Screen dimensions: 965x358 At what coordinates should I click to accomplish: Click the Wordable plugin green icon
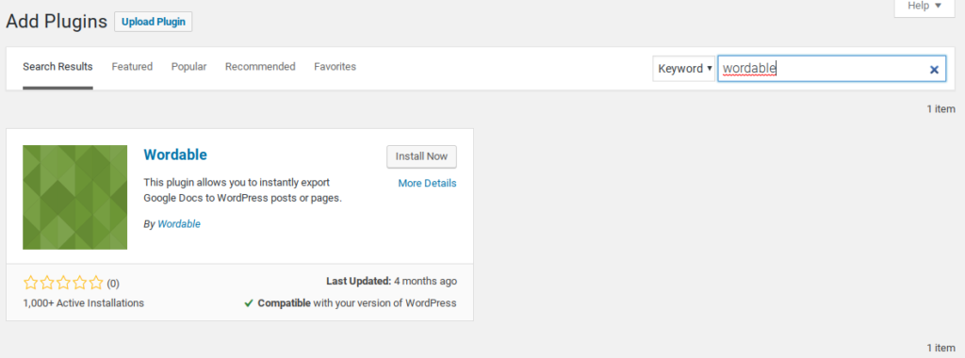75,198
